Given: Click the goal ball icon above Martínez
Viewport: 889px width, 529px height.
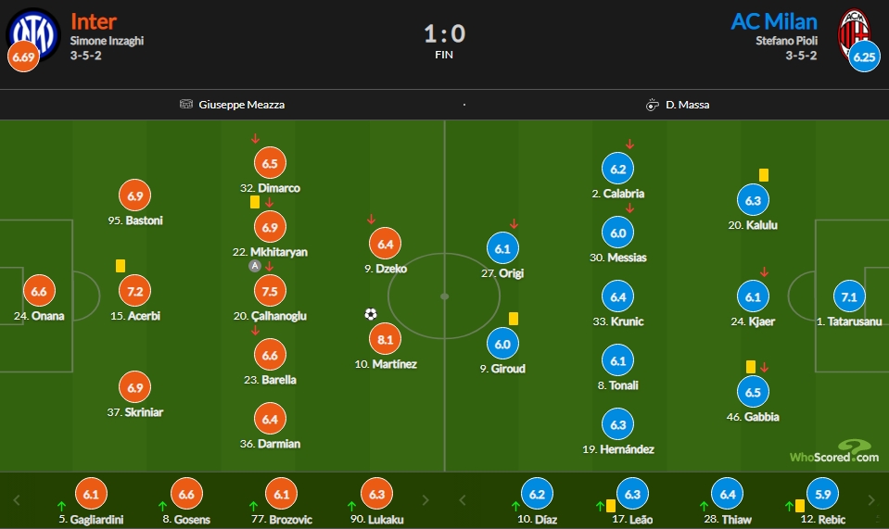Looking at the screenshot, I should (371, 314).
